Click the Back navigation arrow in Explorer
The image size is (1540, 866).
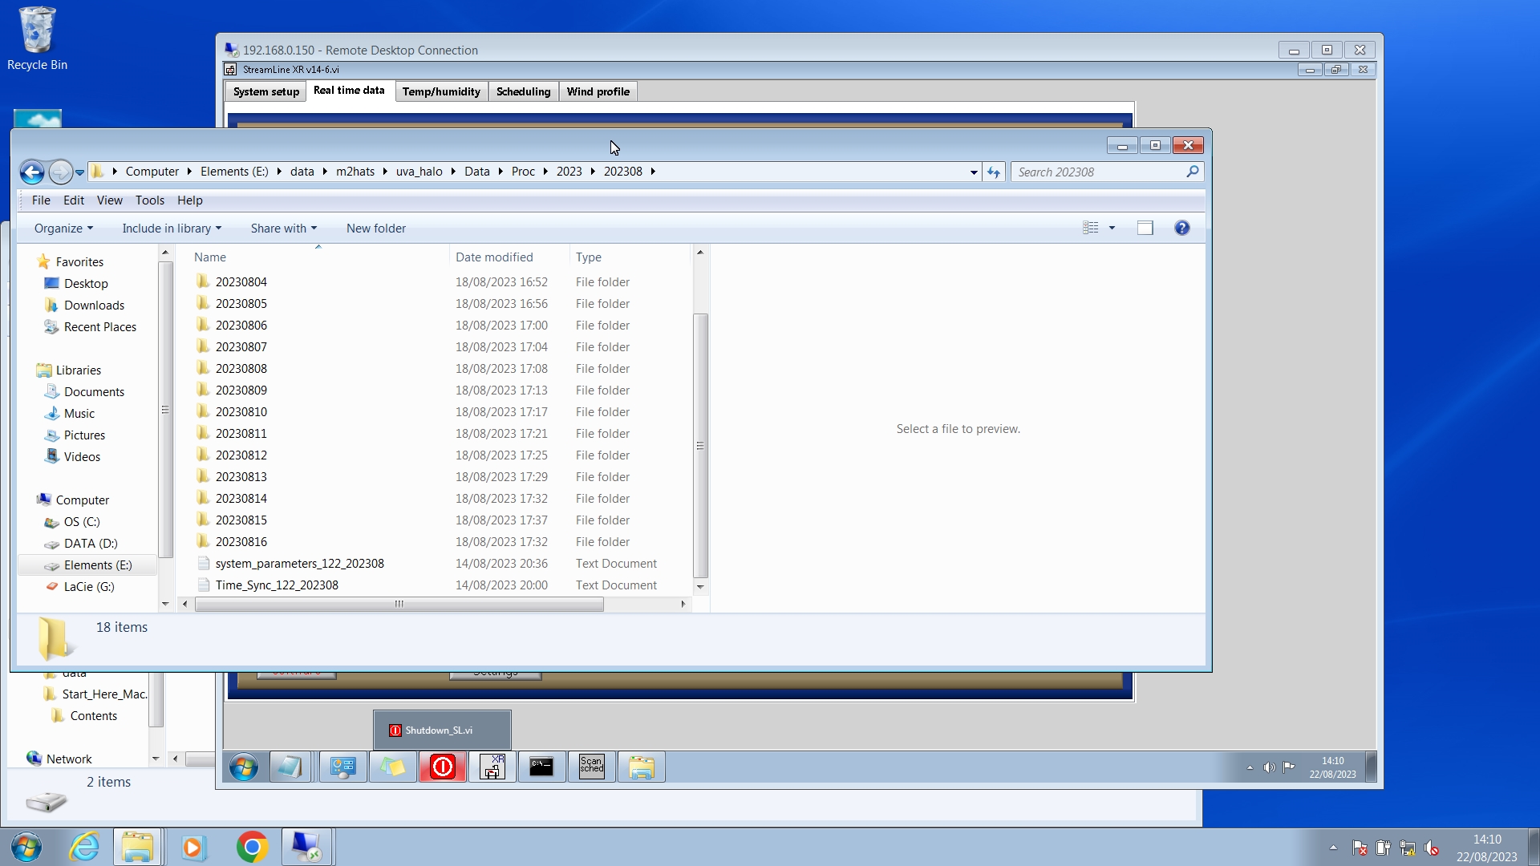tap(32, 172)
